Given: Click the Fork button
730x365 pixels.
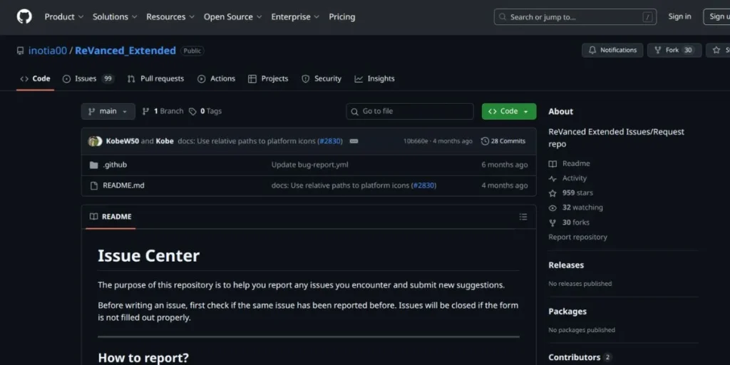Looking at the screenshot, I should coord(674,51).
